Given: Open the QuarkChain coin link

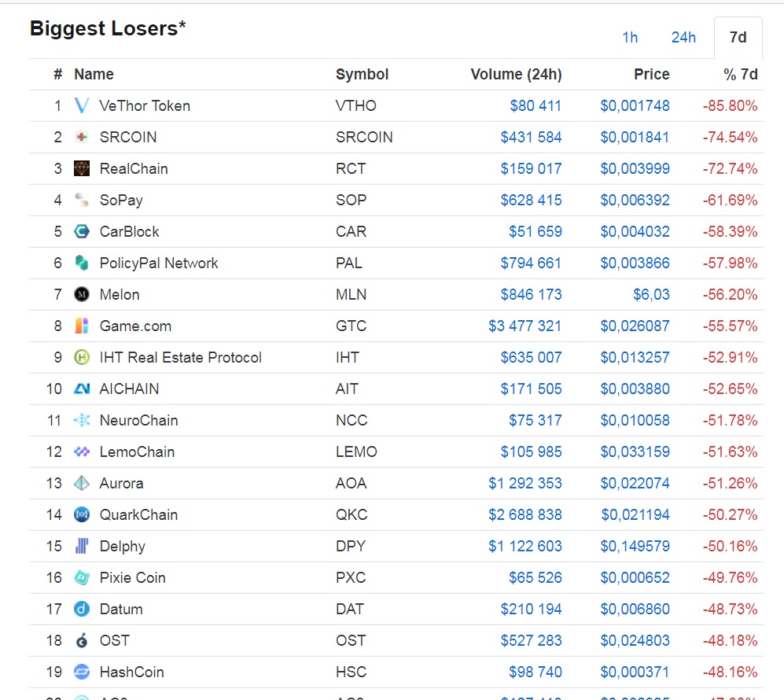Looking at the screenshot, I should pyautogui.click(x=138, y=514).
